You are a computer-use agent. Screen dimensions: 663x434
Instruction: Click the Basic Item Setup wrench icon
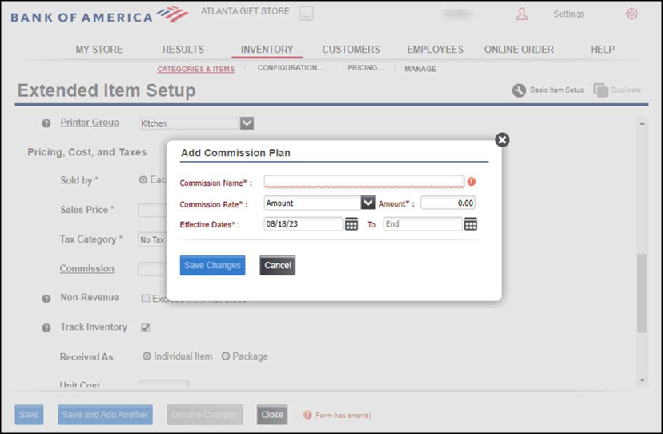[x=519, y=90]
